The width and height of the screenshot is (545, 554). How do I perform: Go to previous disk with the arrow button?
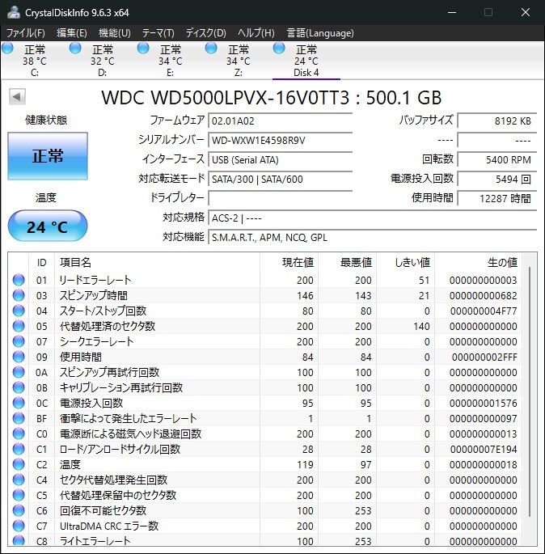[x=17, y=96]
